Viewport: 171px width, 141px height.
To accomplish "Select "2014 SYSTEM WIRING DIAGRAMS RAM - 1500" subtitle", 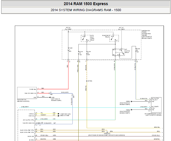I will point(86,10).
